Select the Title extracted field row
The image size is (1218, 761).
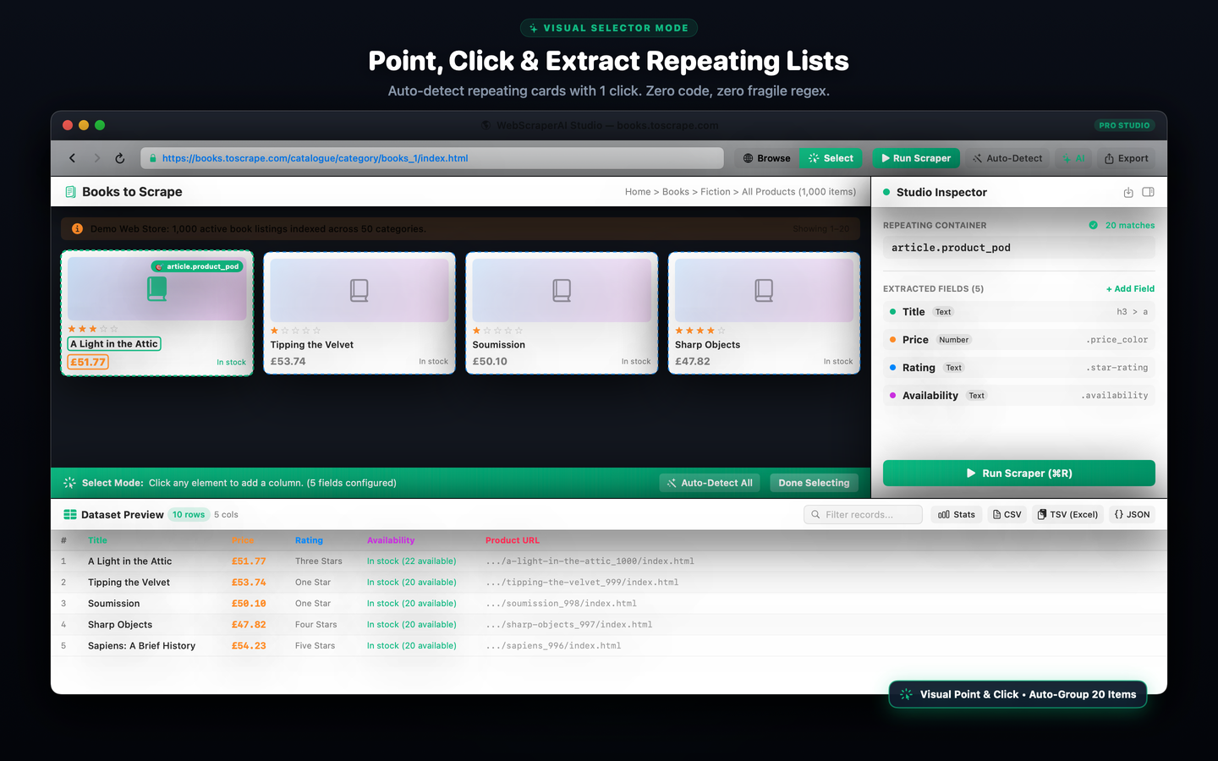coord(1018,312)
